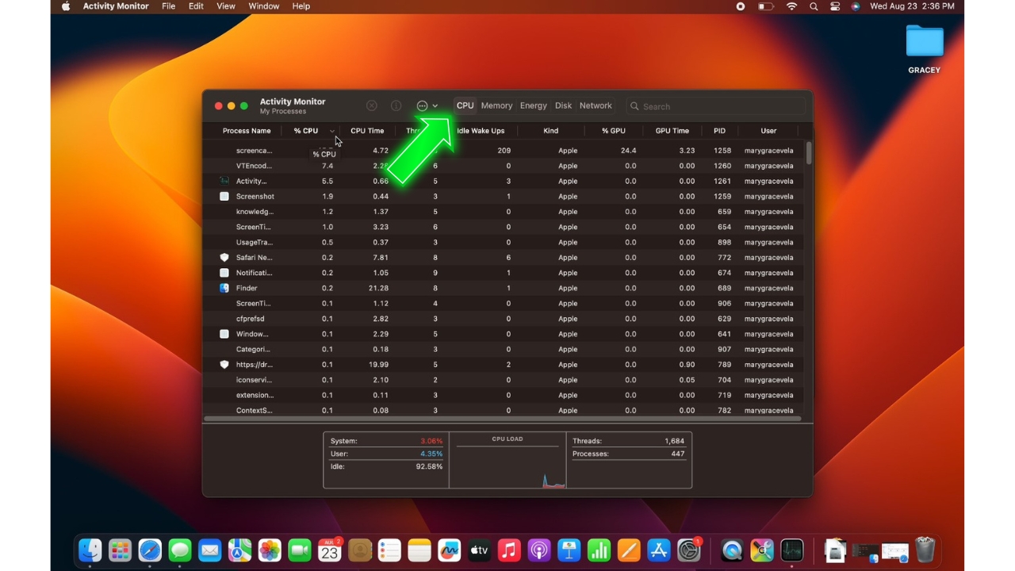1015x571 pixels.
Task: Open Calendar showing 23 in Dock
Action: pyautogui.click(x=330, y=550)
